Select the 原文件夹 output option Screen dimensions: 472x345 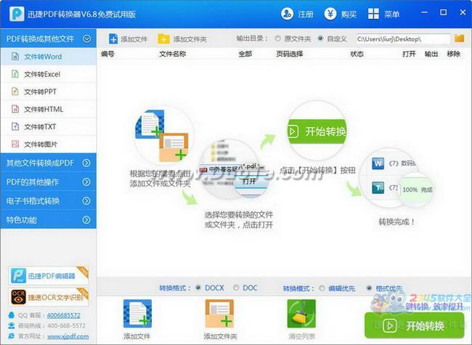click(280, 38)
